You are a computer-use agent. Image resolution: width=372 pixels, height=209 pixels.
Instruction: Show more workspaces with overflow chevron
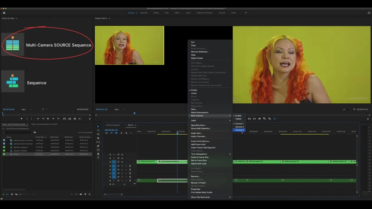[246, 13]
